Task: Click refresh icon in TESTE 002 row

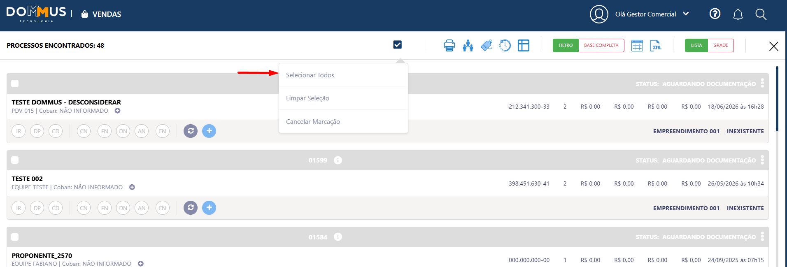Action: (191, 208)
